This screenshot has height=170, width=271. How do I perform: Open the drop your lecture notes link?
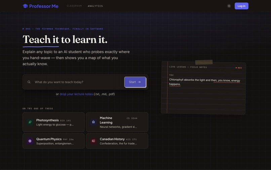[76, 94]
